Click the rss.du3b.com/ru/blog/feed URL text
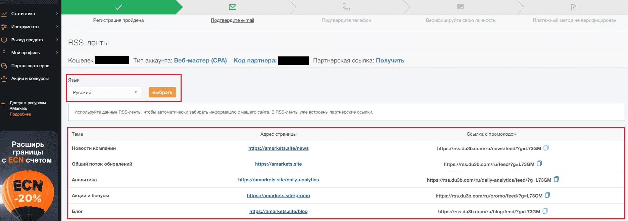The width and height of the screenshot is (628, 221). pyautogui.click(x=489, y=212)
